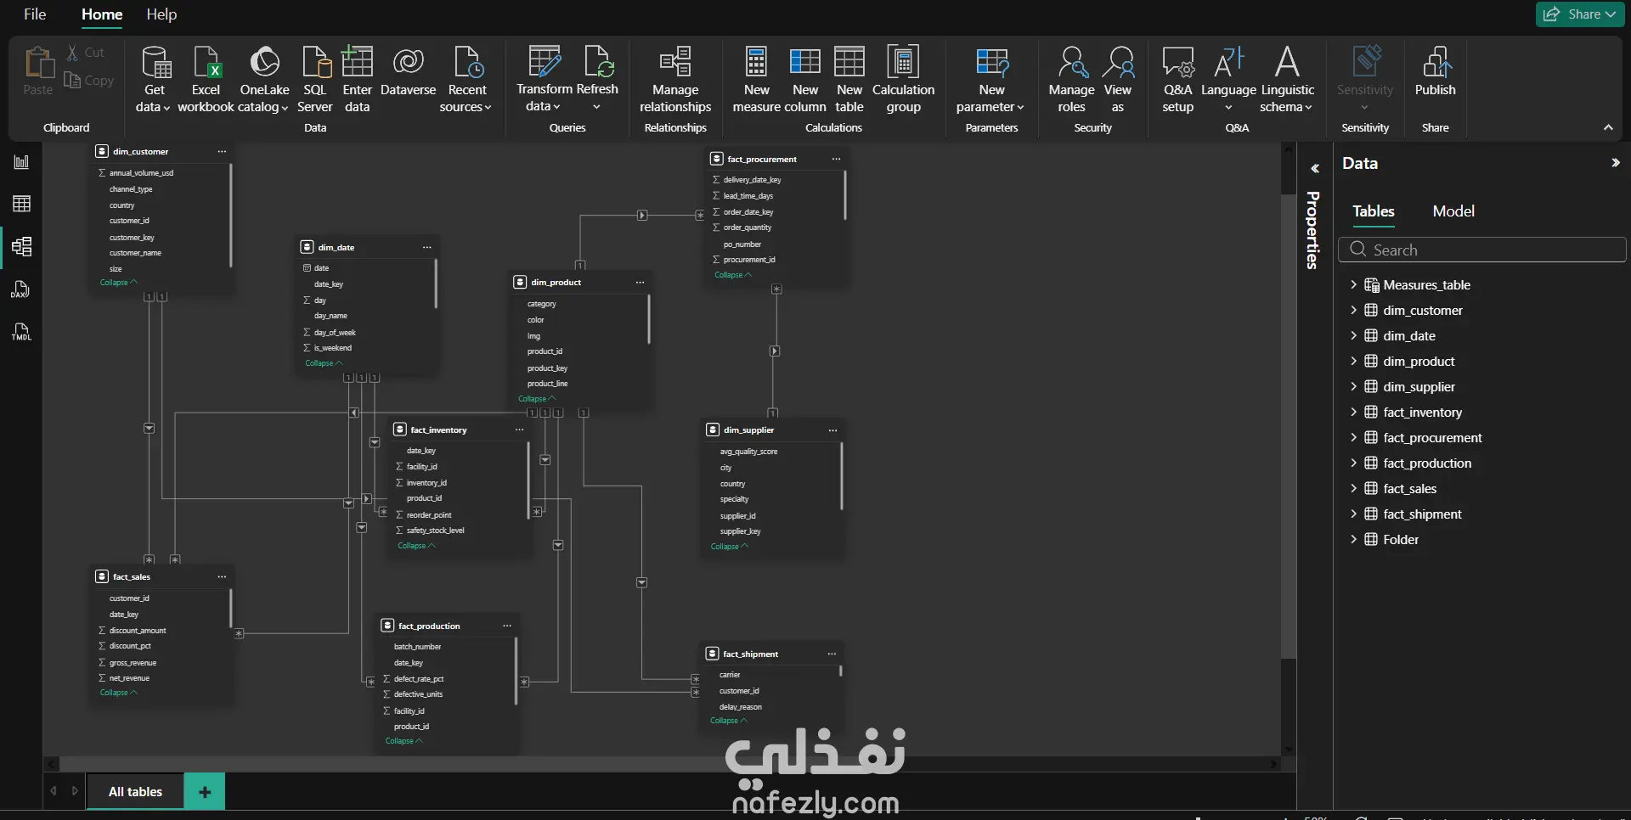Open Q&A setup

[x=1178, y=79]
